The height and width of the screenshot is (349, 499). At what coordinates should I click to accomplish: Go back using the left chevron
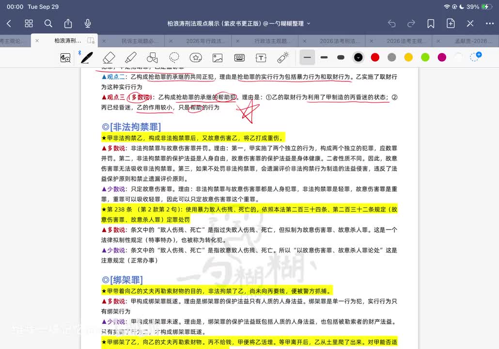(9, 23)
